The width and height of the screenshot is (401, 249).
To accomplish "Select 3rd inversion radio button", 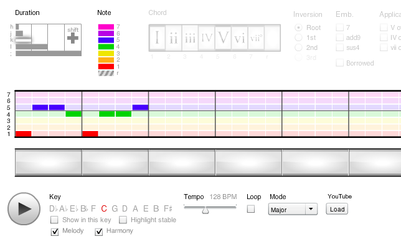I will point(298,57).
